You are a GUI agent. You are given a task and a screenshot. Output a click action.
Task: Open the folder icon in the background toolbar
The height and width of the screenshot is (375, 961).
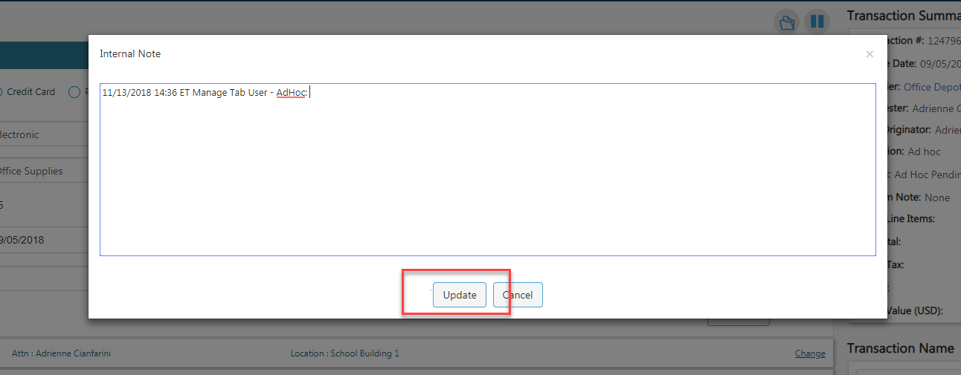[x=787, y=22]
